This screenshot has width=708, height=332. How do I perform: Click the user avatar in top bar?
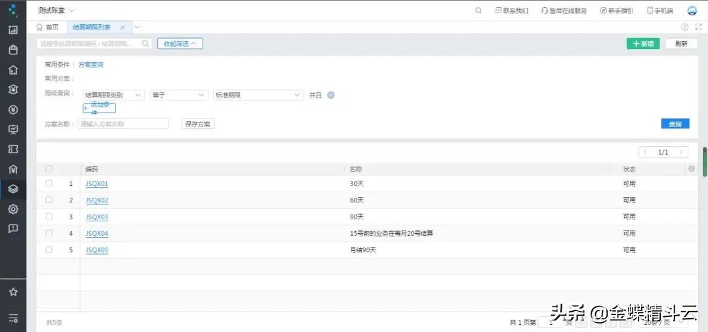(692, 11)
